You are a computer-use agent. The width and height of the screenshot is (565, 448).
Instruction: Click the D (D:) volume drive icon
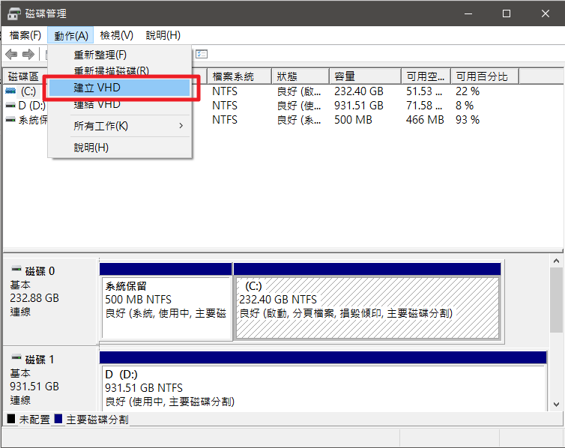click(x=10, y=106)
